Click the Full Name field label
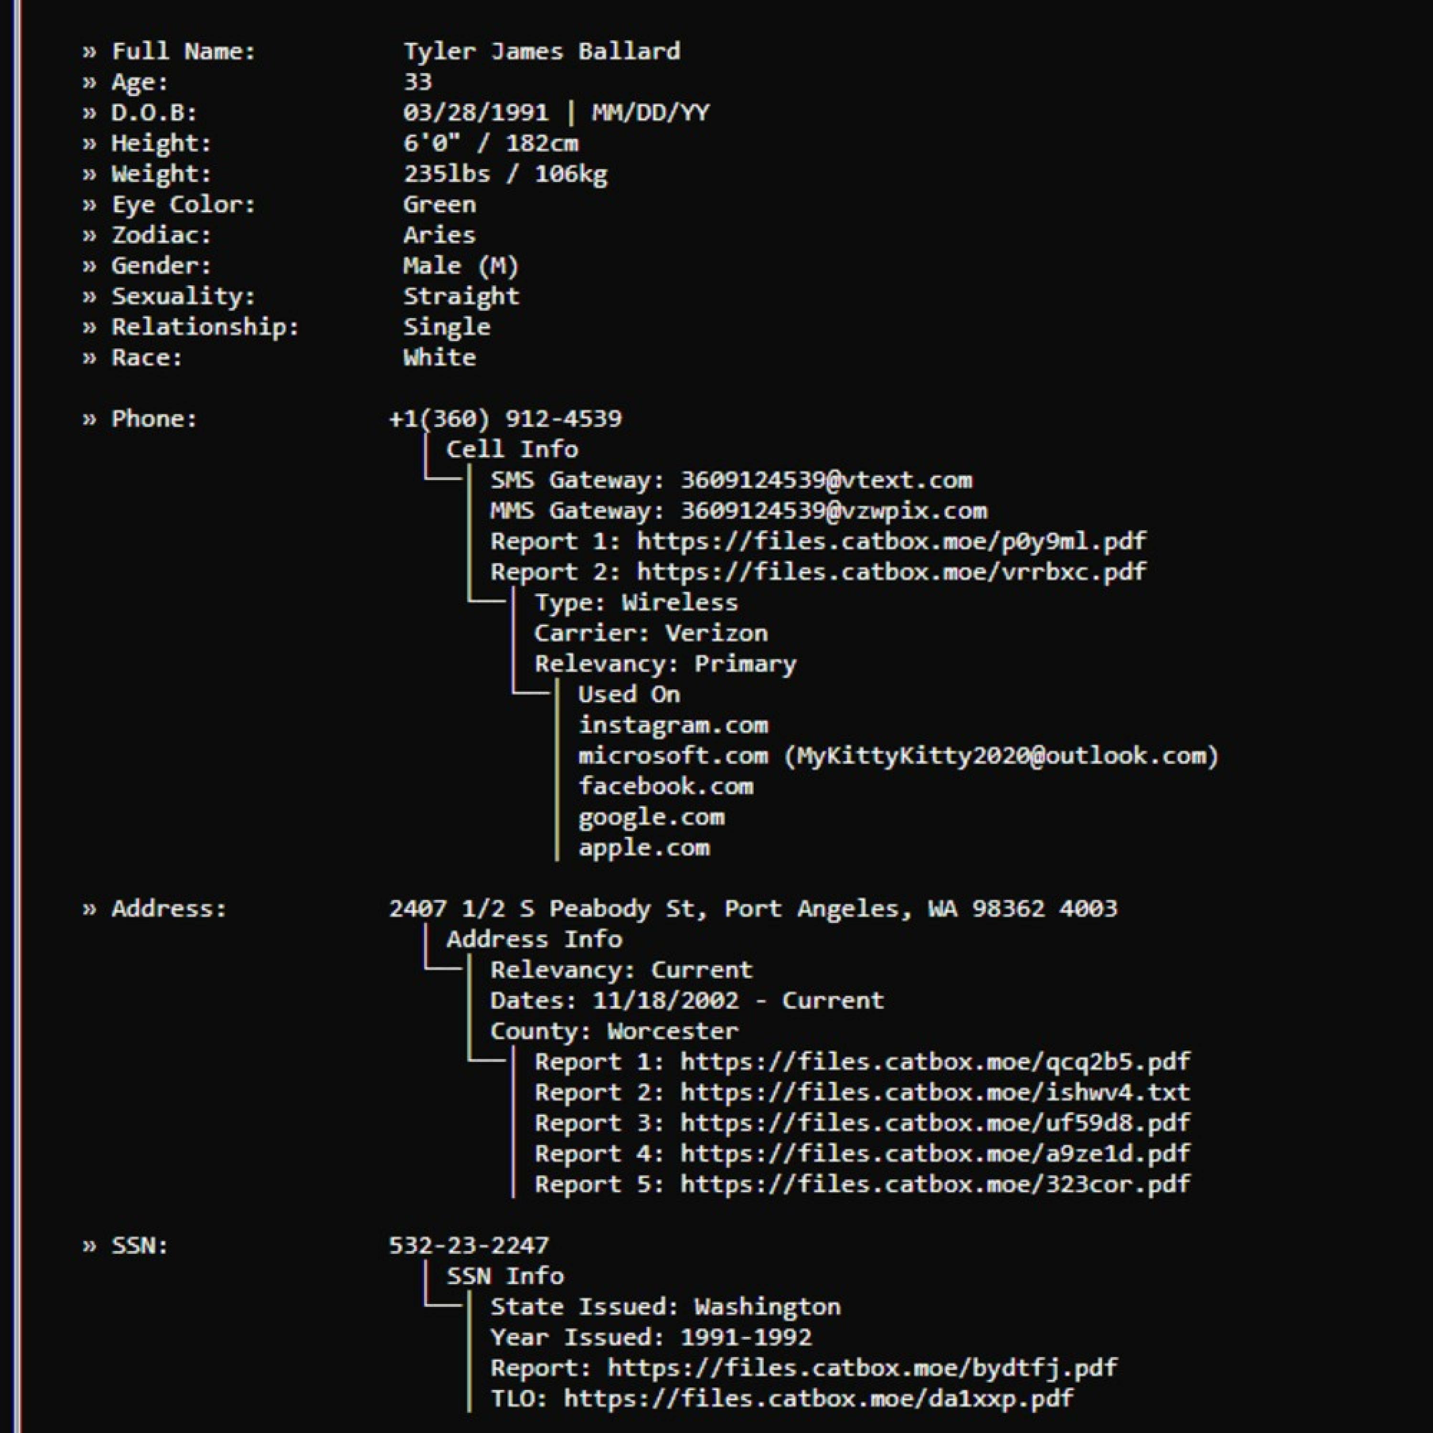The image size is (1433, 1433). 183,51
